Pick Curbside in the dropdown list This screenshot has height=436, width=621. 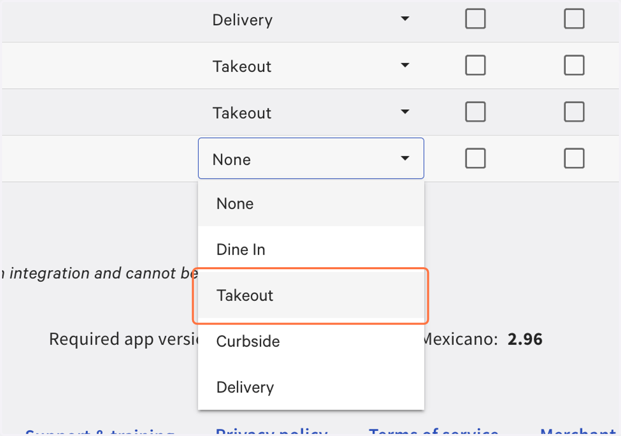pyautogui.click(x=311, y=341)
